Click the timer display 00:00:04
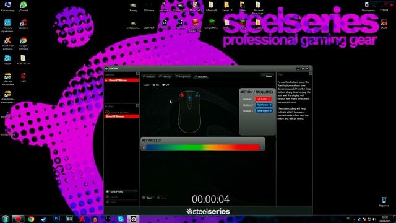Screen dimensions: 396x223 (210, 199)
